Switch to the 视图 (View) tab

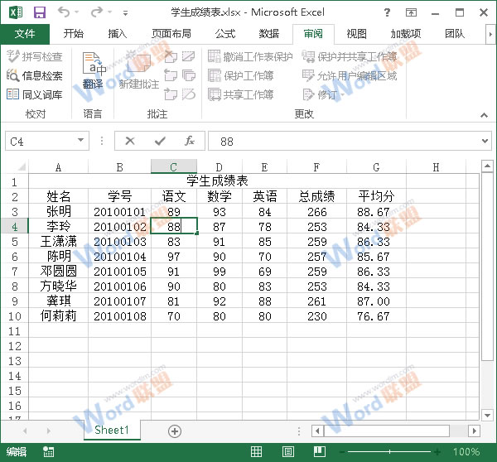[x=356, y=34]
